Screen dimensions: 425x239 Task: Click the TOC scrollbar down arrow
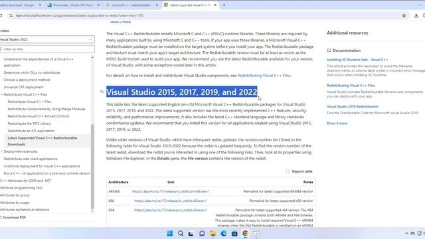[x=92, y=211]
